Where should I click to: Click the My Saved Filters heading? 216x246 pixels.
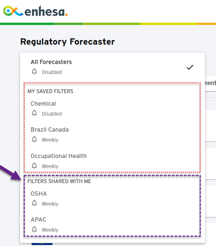point(50,91)
